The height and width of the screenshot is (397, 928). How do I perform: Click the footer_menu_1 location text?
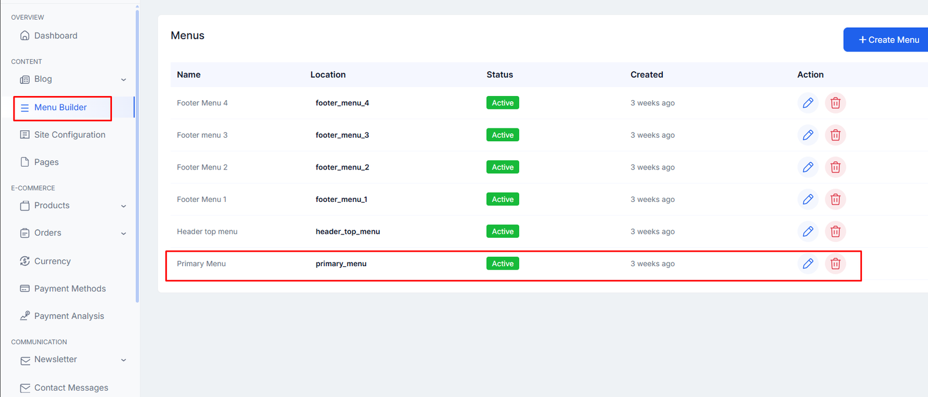pos(341,199)
